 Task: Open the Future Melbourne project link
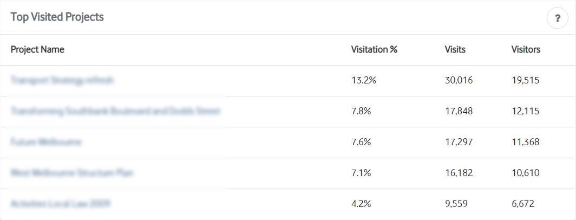(47, 142)
